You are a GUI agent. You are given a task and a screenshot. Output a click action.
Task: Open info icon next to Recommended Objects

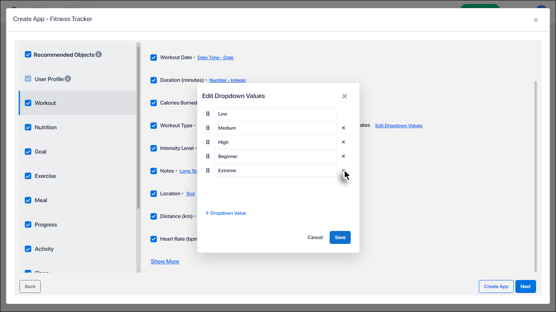coord(99,54)
